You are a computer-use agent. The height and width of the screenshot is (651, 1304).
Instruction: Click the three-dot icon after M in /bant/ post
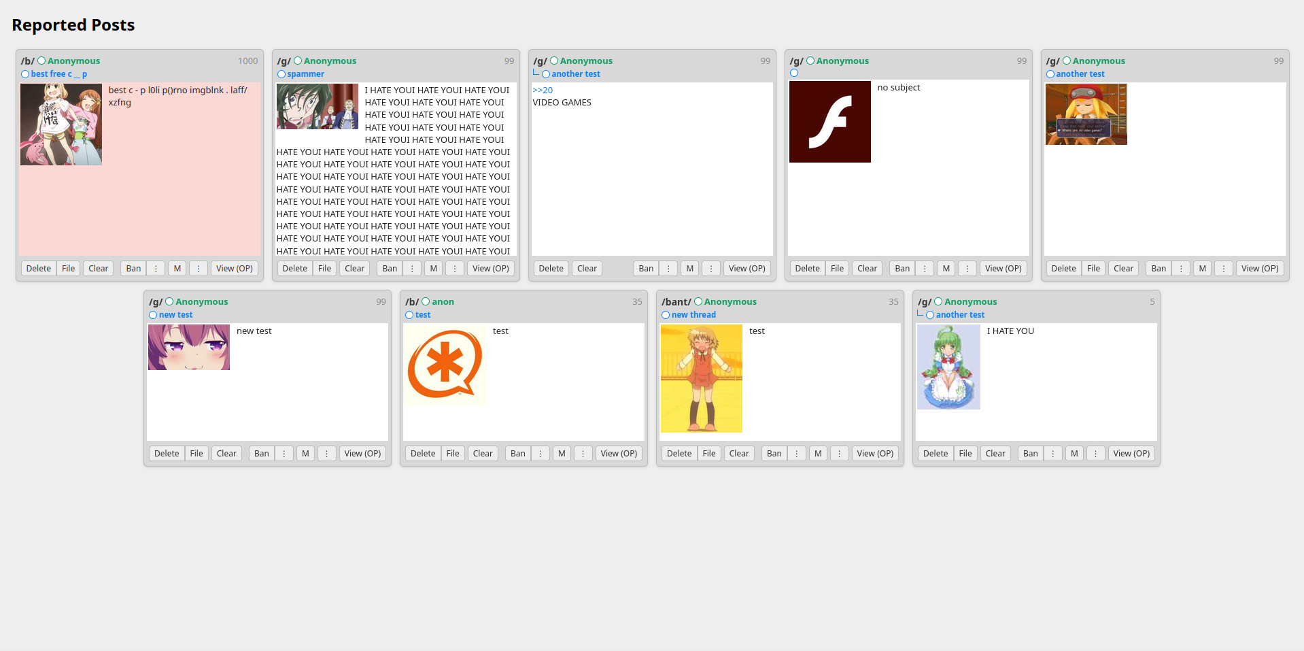[840, 454]
